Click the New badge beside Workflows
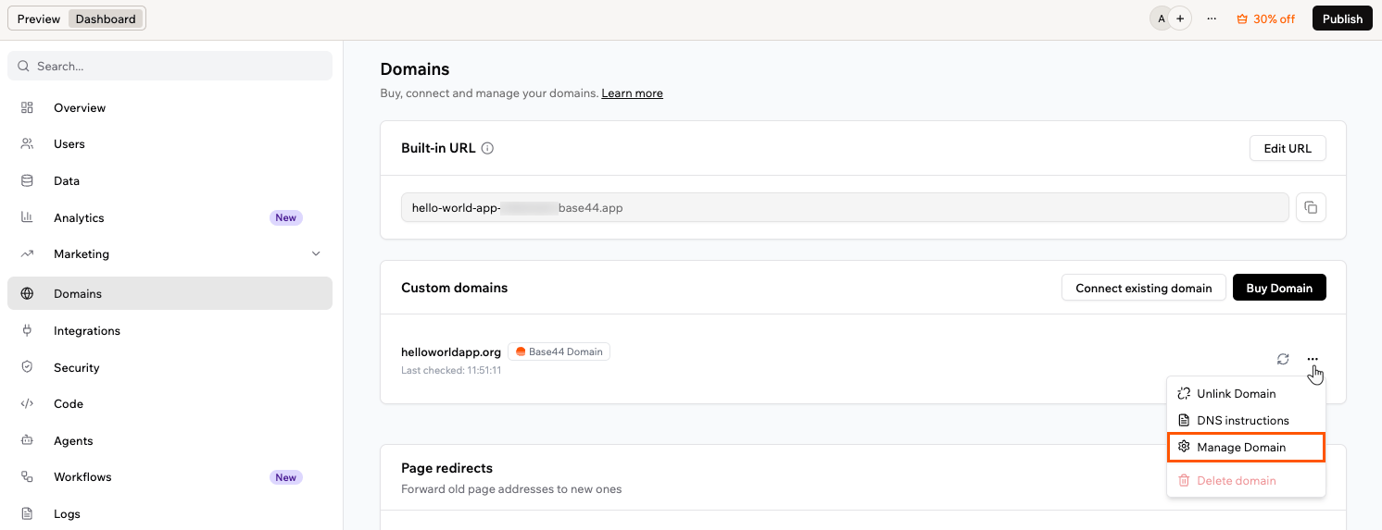This screenshot has height=530, width=1382. (x=286, y=477)
